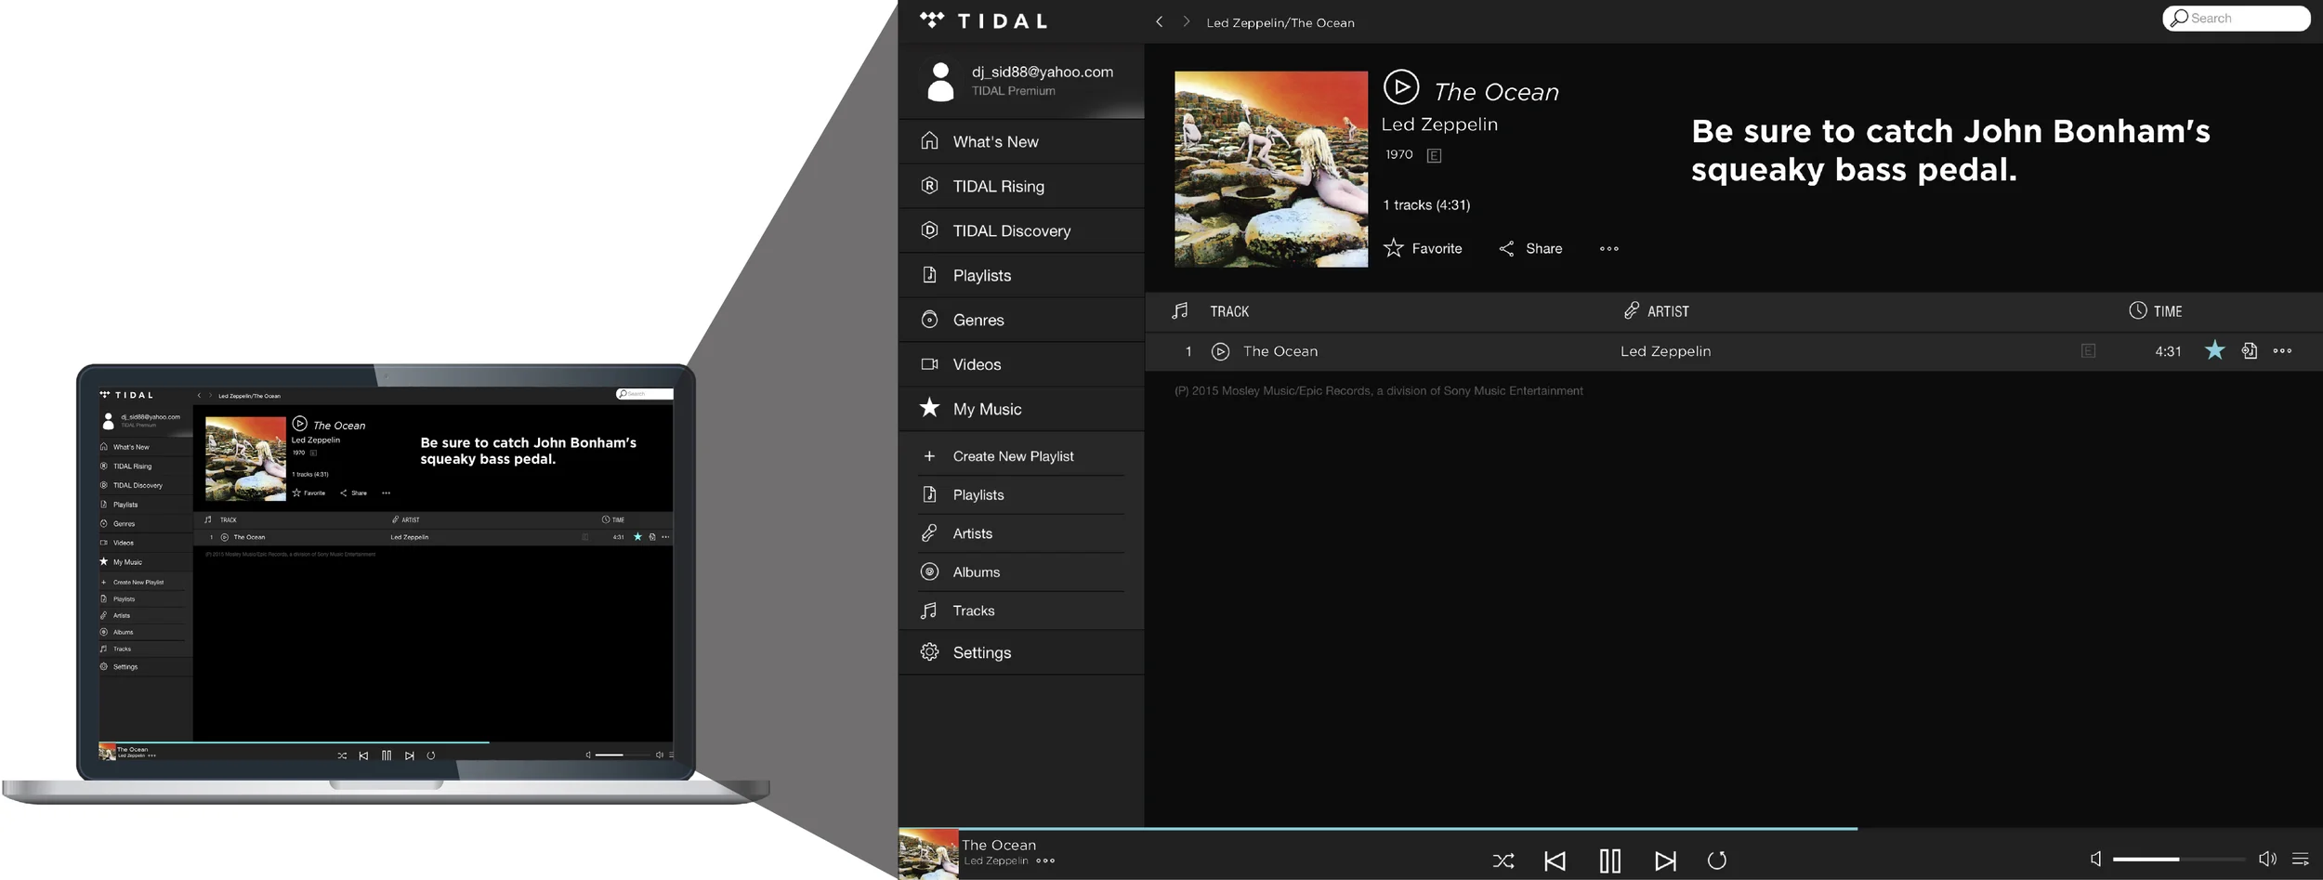Click the TIDAL logo at top left
This screenshot has height=880, width=2323.
click(x=983, y=20)
